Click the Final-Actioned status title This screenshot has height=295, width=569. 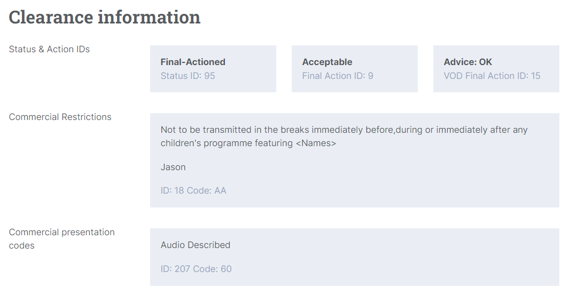[x=193, y=62]
